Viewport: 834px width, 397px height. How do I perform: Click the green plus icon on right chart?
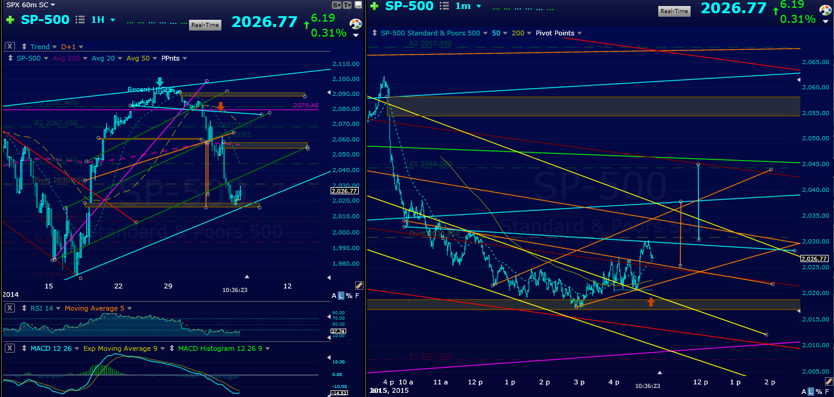(x=374, y=7)
